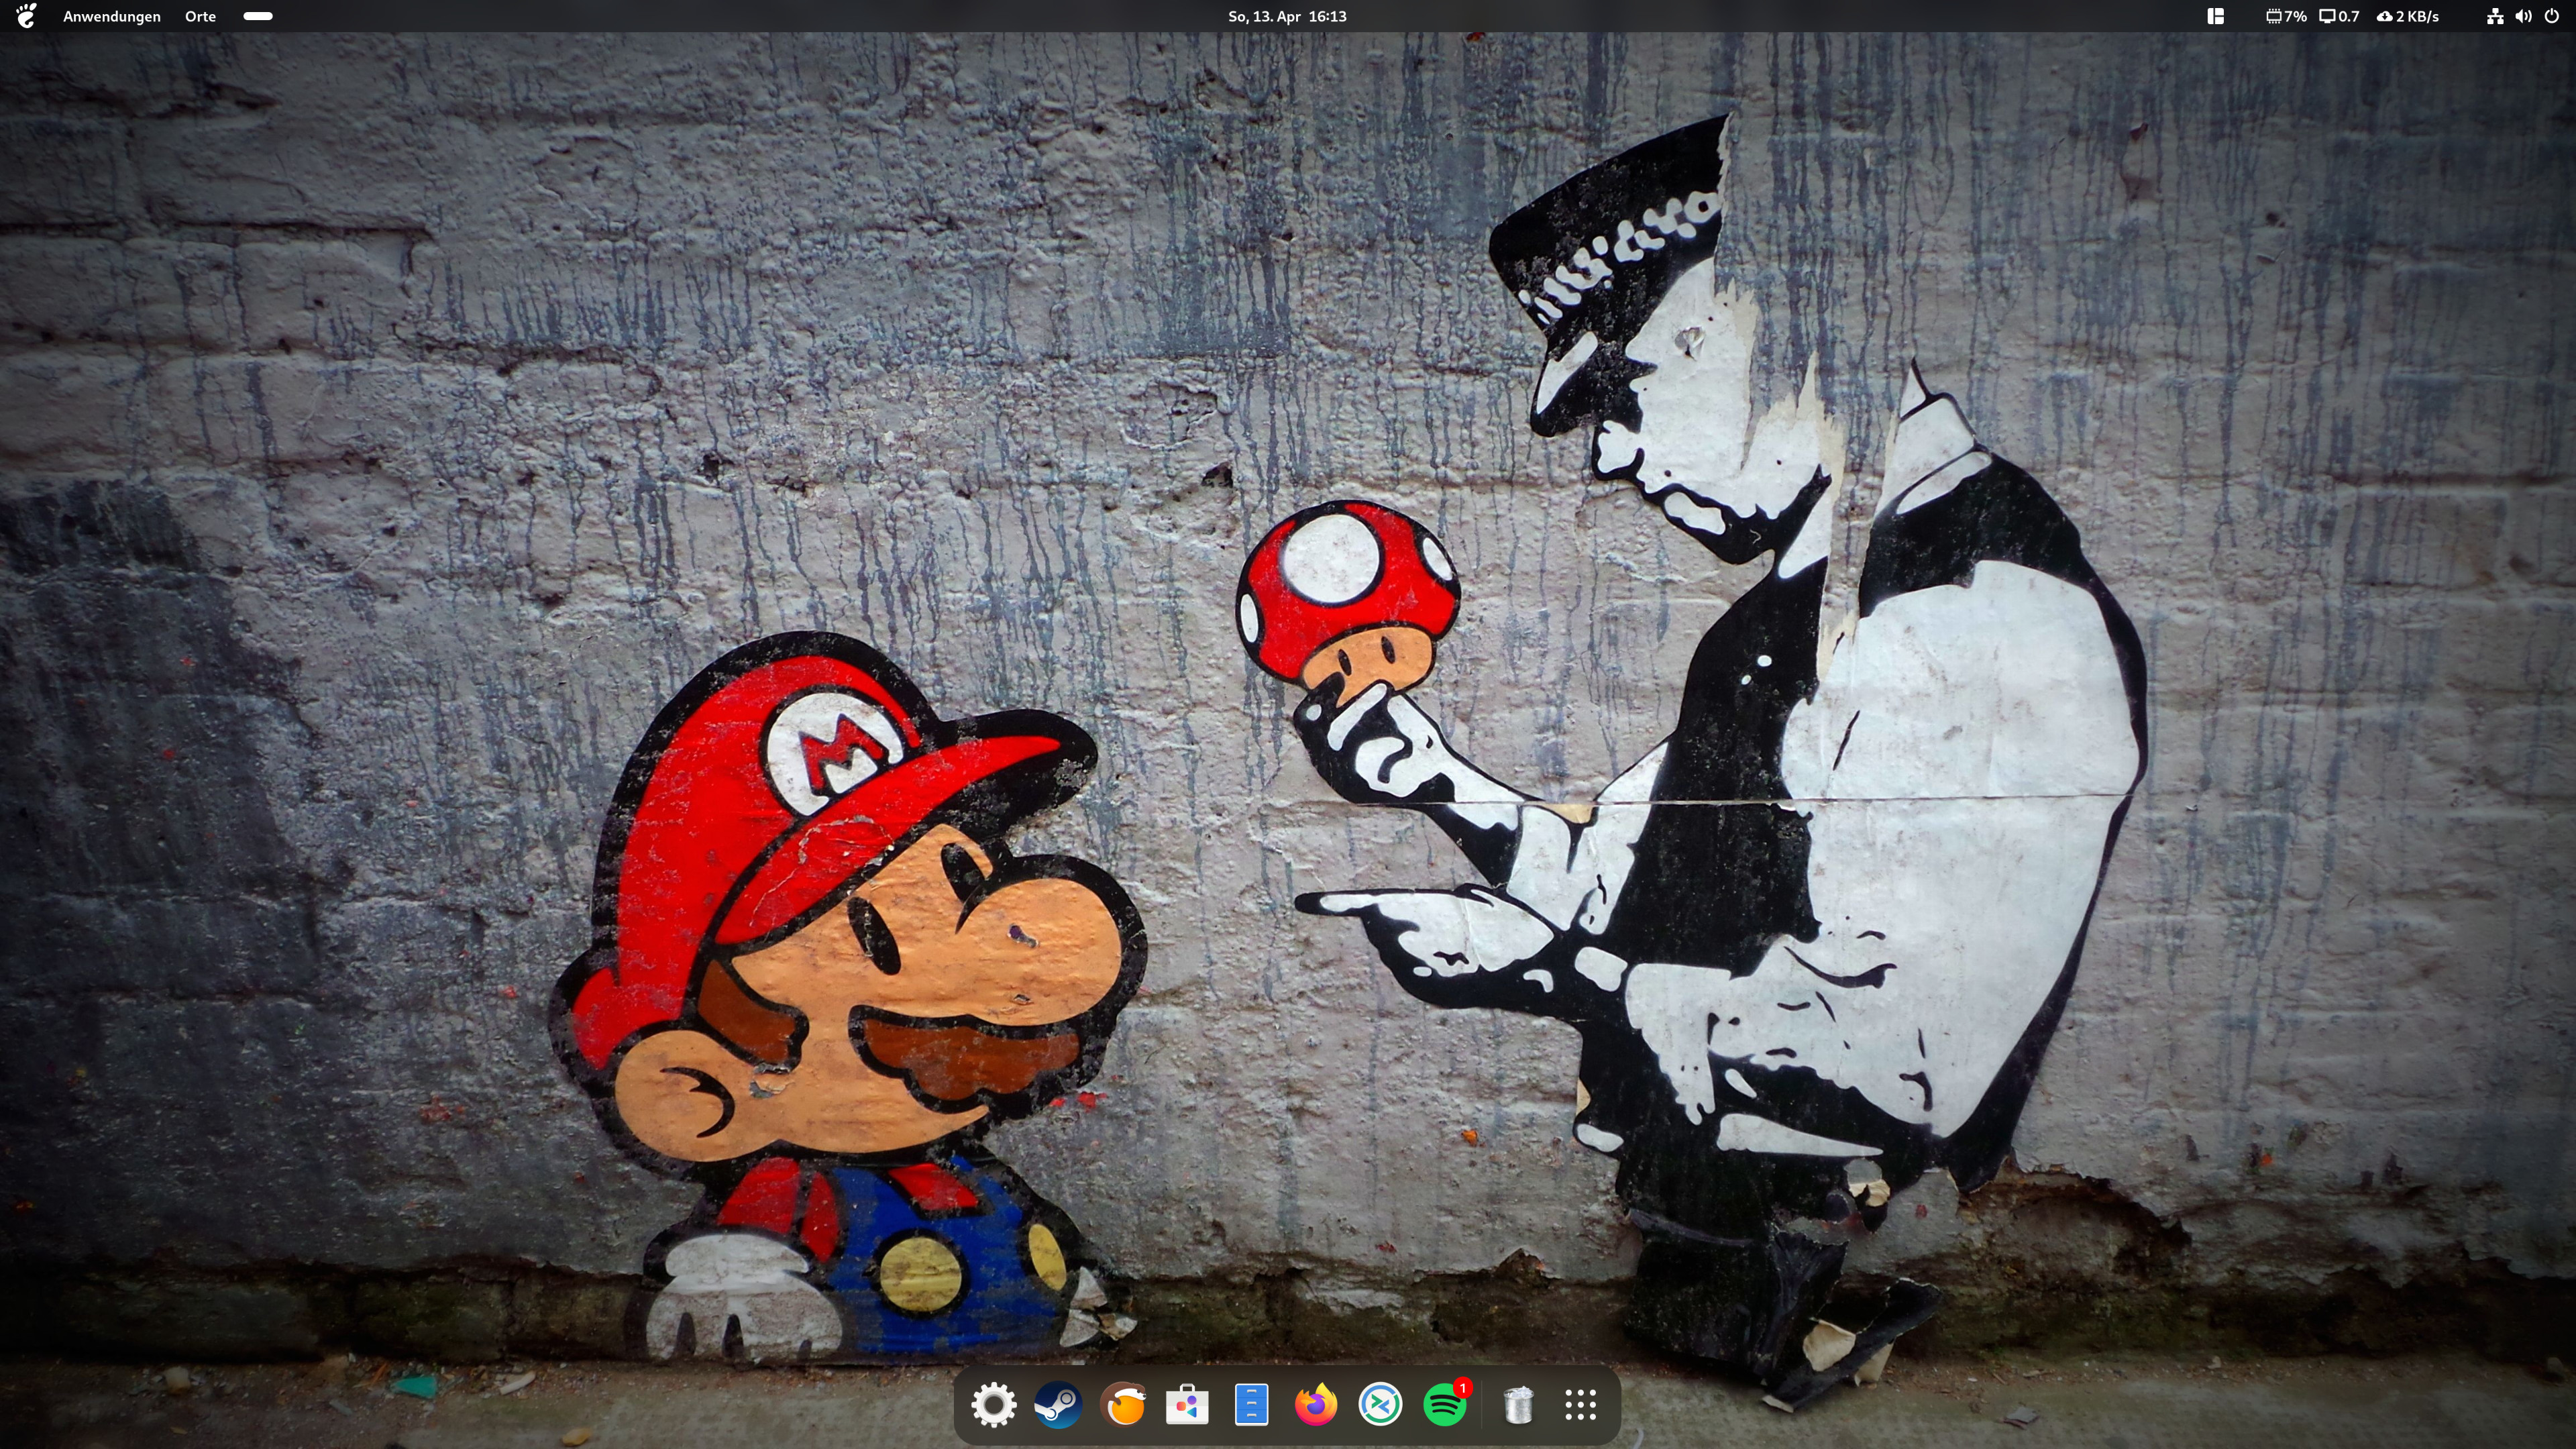Open the otter-icon app in dock
Viewport: 2576px width, 1449px height.
pyautogui.click(x=1123, y=1405)
